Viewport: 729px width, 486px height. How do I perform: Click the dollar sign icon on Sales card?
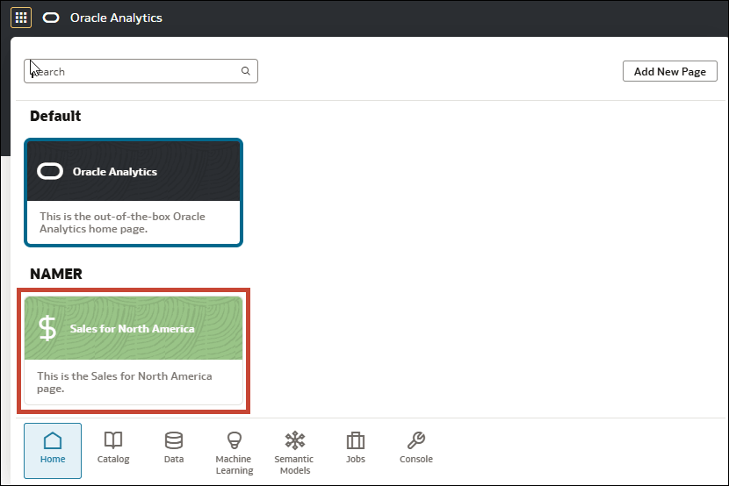pyautogui.click(x=47, y=328)
